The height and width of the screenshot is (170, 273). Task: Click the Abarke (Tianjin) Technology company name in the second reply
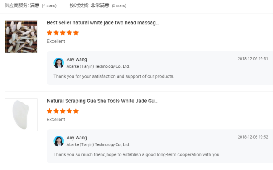coord(98,144)
